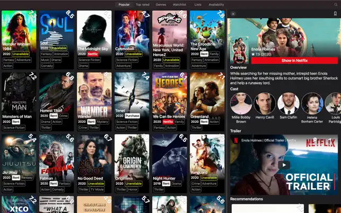This screenshot has width=341, height=213.
Task: Open the Honest Thief movie card
Action: pos(57,102)
